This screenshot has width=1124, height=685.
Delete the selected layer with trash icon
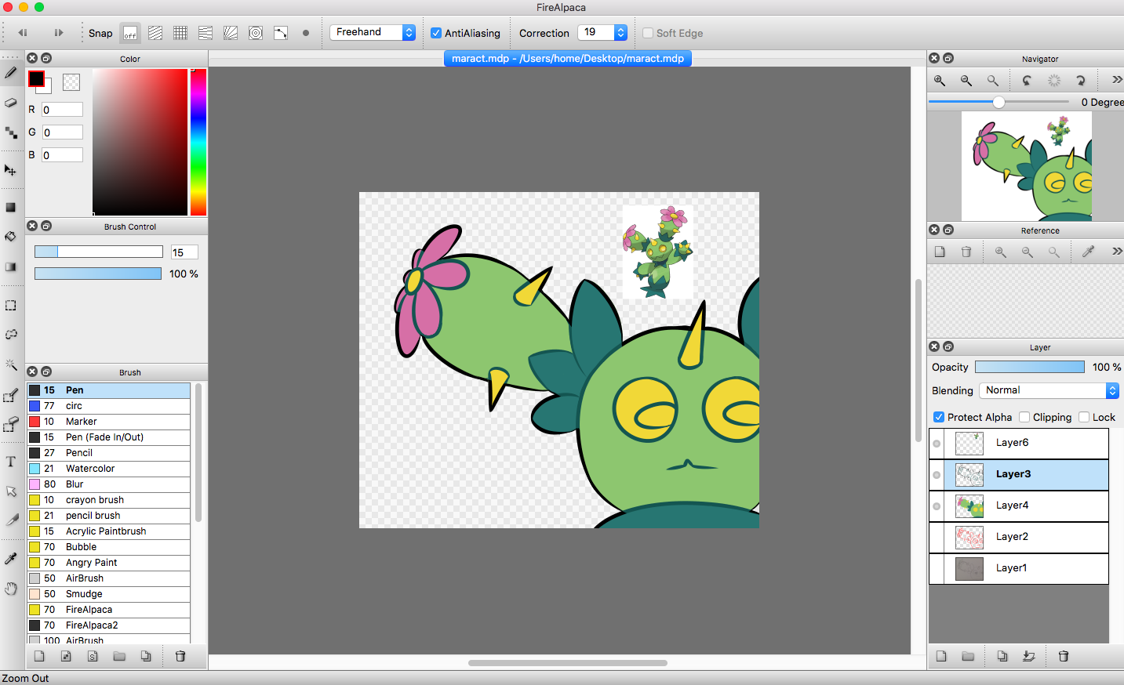[x=1064, y=656]
